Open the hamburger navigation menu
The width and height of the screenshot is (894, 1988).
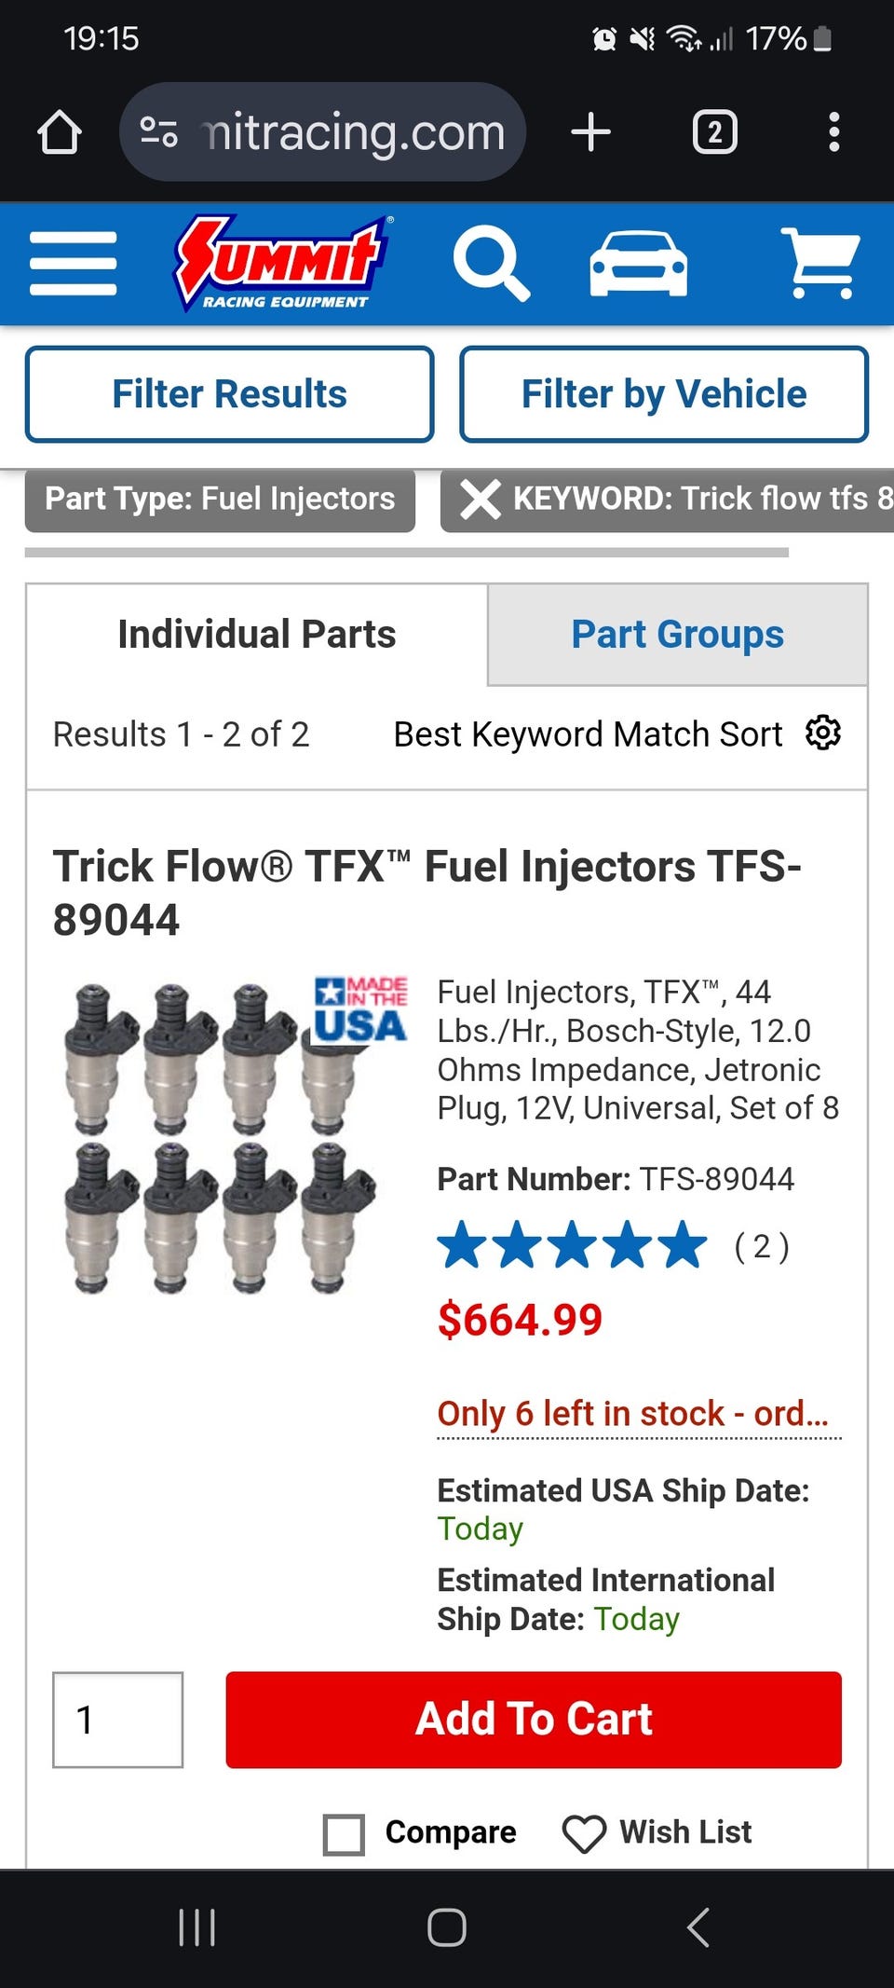coord(74,264)
